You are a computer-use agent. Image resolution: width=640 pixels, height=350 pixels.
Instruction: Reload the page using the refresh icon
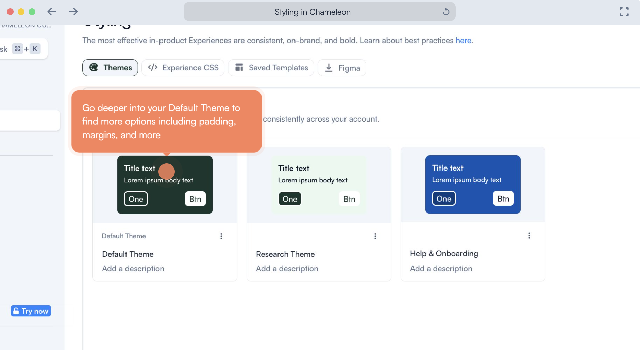(x=446, y=12)
